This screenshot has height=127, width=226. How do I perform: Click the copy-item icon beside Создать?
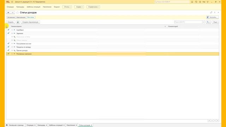(18, 22)
